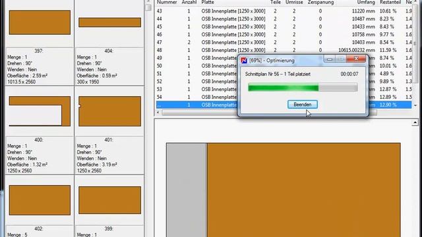Click the 11.59 % Restanteil cell

(388, 50)
